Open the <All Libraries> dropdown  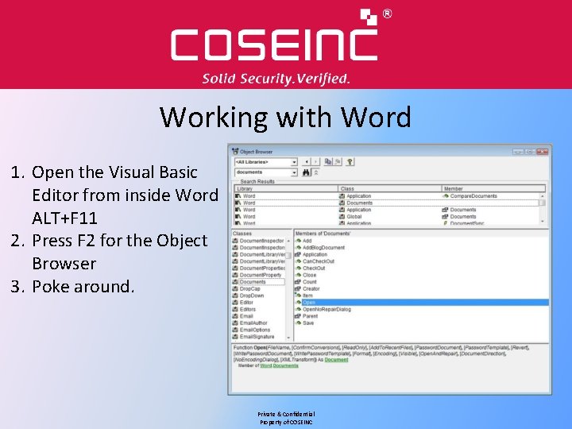[294, 162]
